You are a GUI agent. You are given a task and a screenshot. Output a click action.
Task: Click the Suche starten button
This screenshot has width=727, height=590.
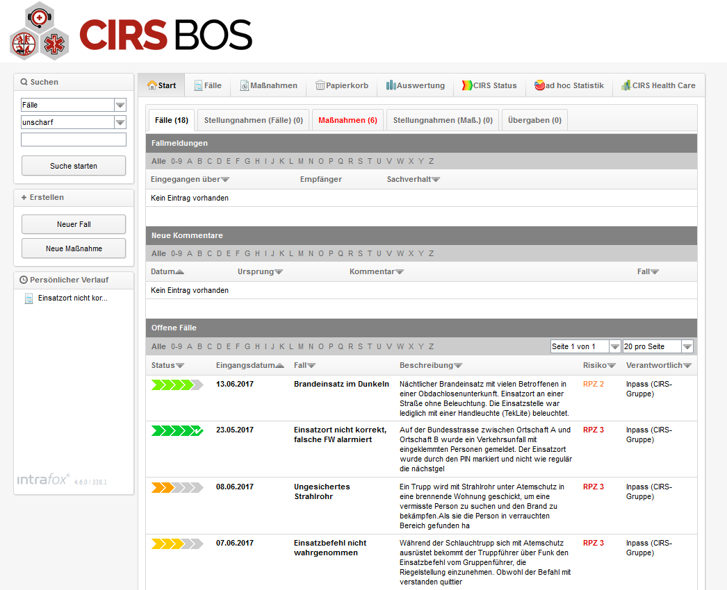coord(74,166)
